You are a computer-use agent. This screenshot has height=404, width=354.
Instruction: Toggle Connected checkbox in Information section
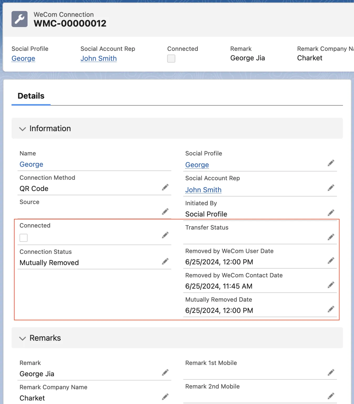pyautogui.click(x=24, y=238)
